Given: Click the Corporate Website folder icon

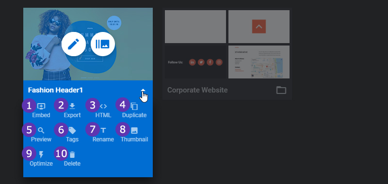Looking at the screenshot, I should 281,90.
